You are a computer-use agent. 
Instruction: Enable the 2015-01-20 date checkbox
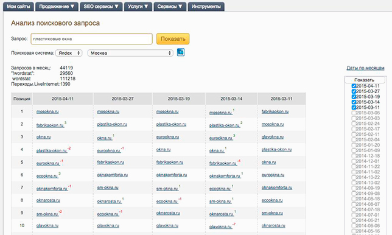[x=354, y=145]
